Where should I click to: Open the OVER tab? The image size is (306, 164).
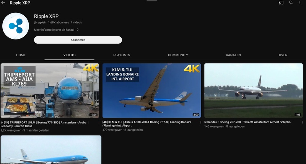click(283, 55)
